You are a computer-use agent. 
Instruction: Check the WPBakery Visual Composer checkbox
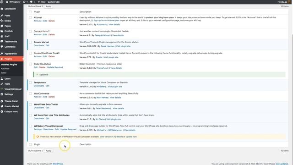(x=30, y=126)
